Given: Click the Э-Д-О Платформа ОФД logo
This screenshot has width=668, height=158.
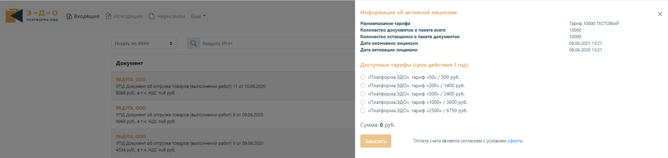Looking at the screenshot, I should tap(31, 16).
